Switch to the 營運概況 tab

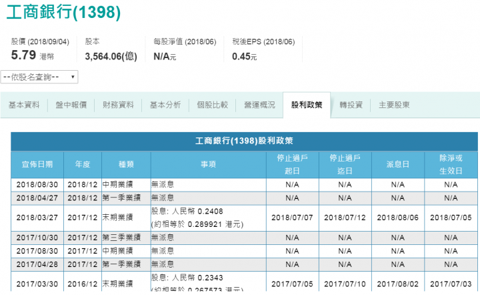259,105
